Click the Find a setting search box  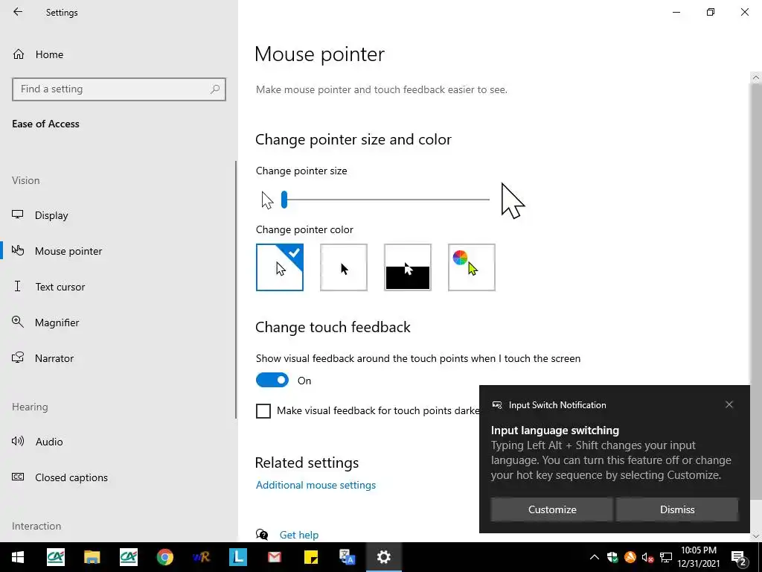click(119, 89)
